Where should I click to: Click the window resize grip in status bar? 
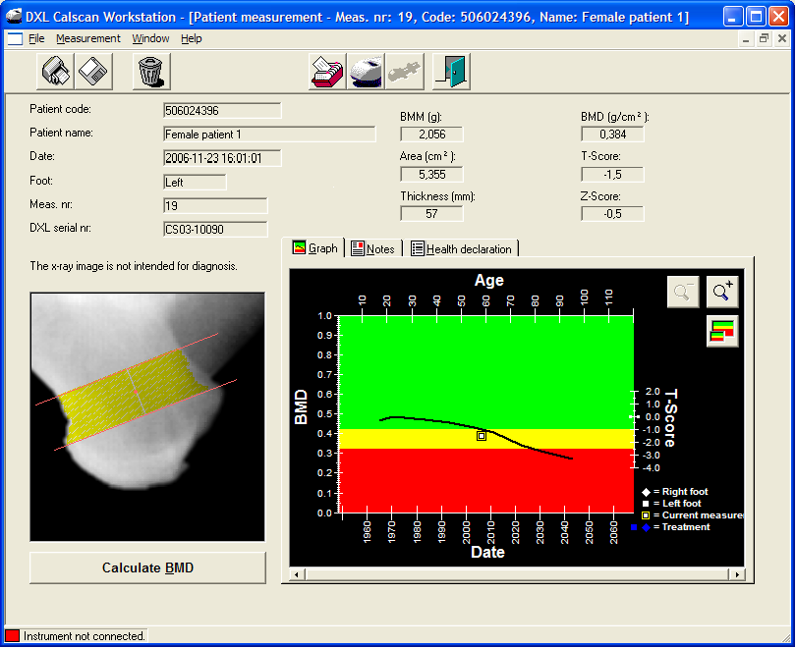click(786, 638)
